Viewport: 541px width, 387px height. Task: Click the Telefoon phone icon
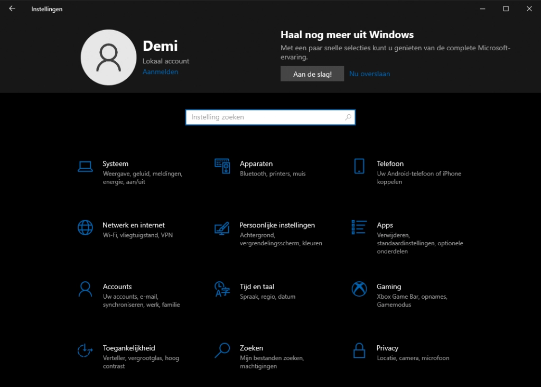click(359, 166)
